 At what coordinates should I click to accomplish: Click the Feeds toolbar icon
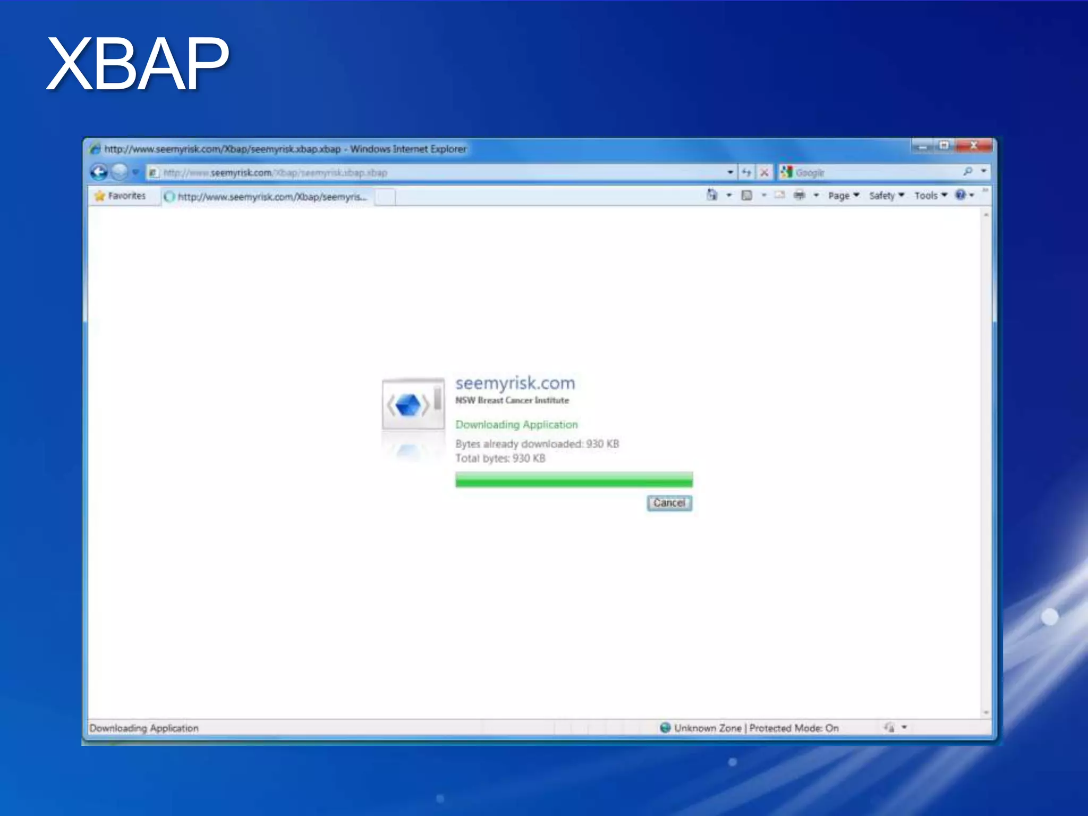pos(747,195)
